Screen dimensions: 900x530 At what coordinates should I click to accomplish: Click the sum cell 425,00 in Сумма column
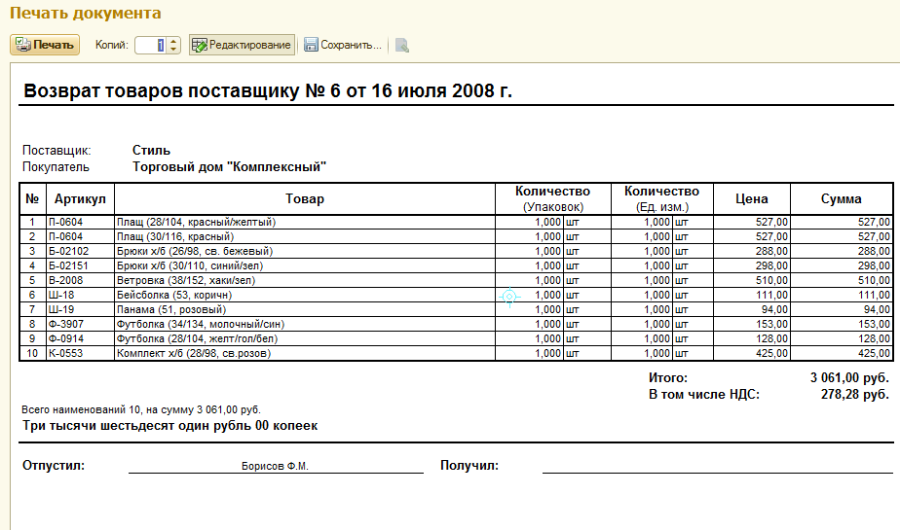[841, 354]
